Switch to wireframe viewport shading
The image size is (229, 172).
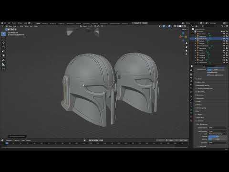click(x=177, y=26)
